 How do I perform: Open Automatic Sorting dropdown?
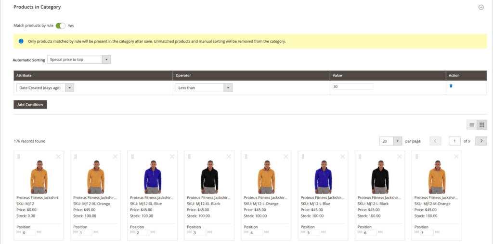(79, 60)
